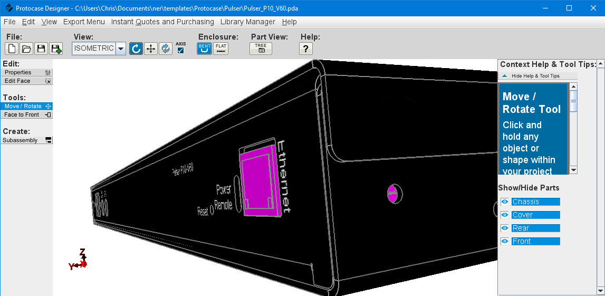This screenshot has width=605, height=296.
Task: Open the TREE part view
Action: [261, 49]
